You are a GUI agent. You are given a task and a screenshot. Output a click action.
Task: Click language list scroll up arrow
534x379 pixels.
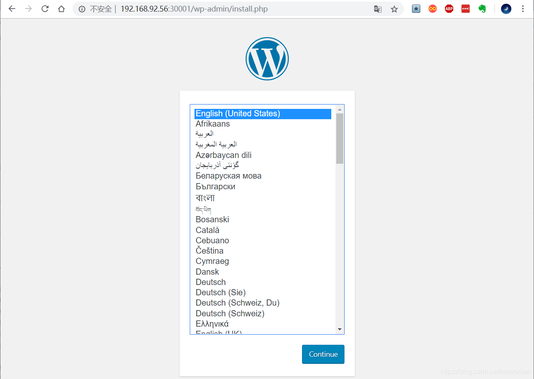pos(340,109)
